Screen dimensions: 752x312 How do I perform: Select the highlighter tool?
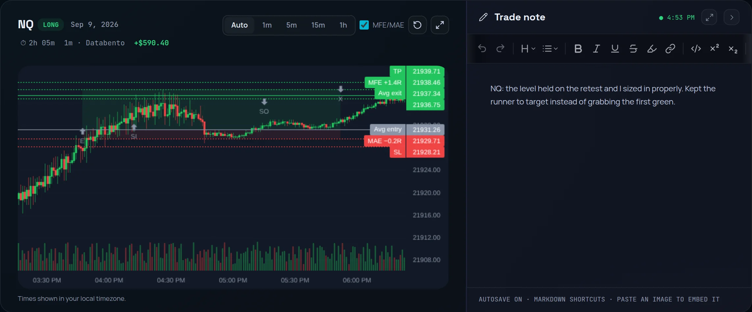tap(652, 49)
